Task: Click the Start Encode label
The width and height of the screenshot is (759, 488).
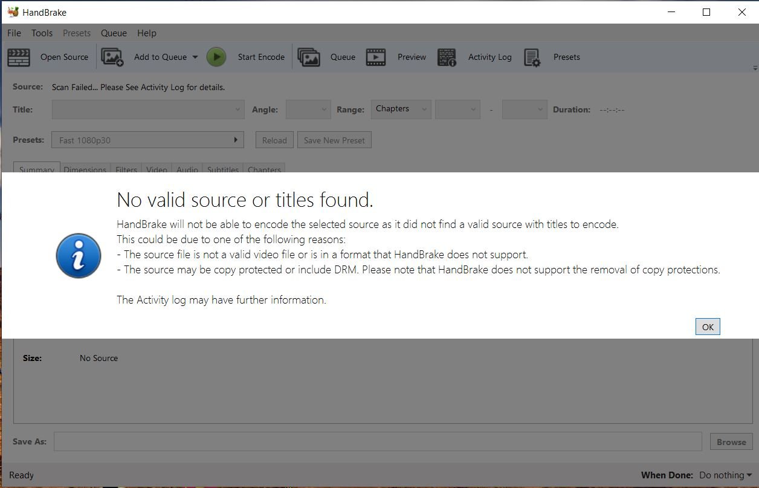Action: point(261,57)
